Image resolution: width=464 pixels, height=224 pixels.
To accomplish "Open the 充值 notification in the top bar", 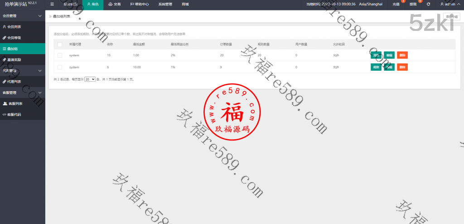I will click(x=396, y=4).
